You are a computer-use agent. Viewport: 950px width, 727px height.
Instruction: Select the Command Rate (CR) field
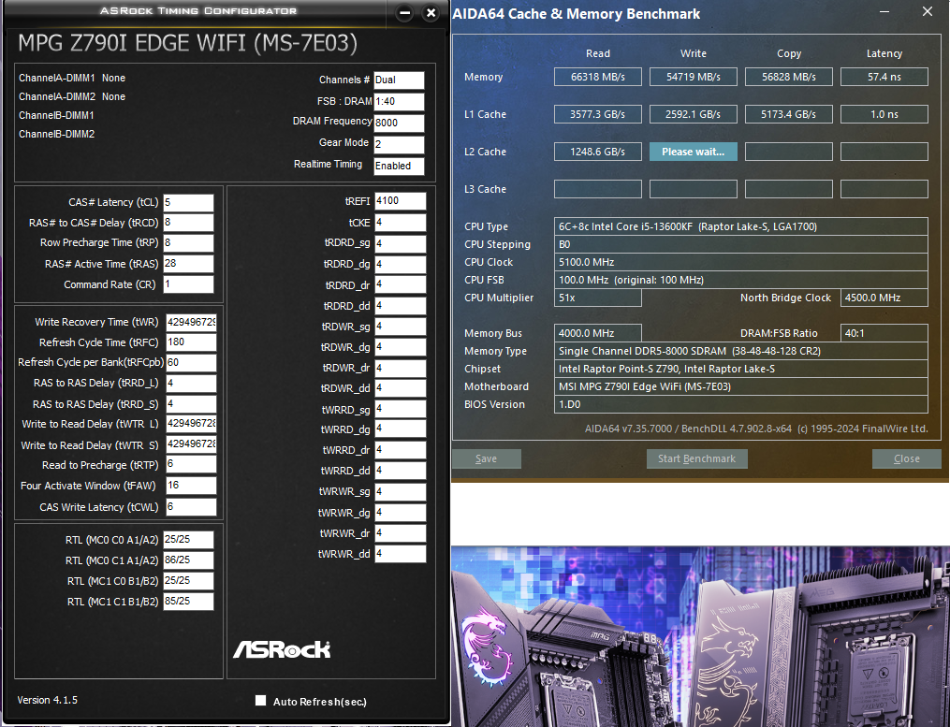(188, 284)
